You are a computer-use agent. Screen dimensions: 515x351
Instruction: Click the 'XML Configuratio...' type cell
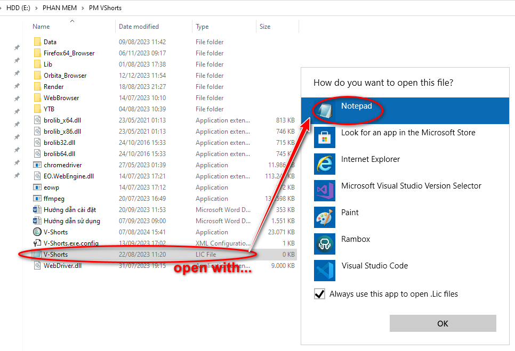[x=223, y=243]
